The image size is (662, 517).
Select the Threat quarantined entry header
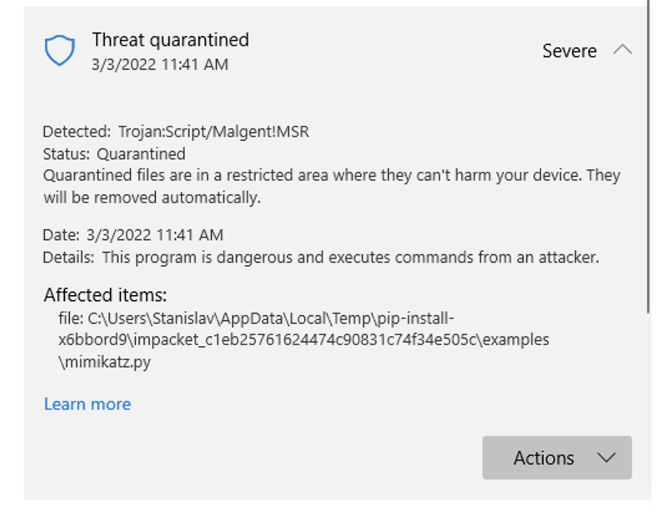pos(170,39)
